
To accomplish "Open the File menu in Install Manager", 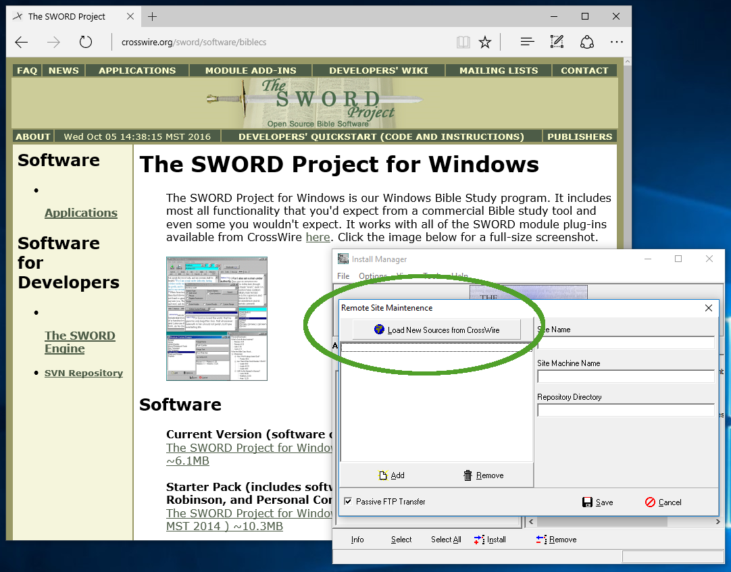I will click(343, 276).
